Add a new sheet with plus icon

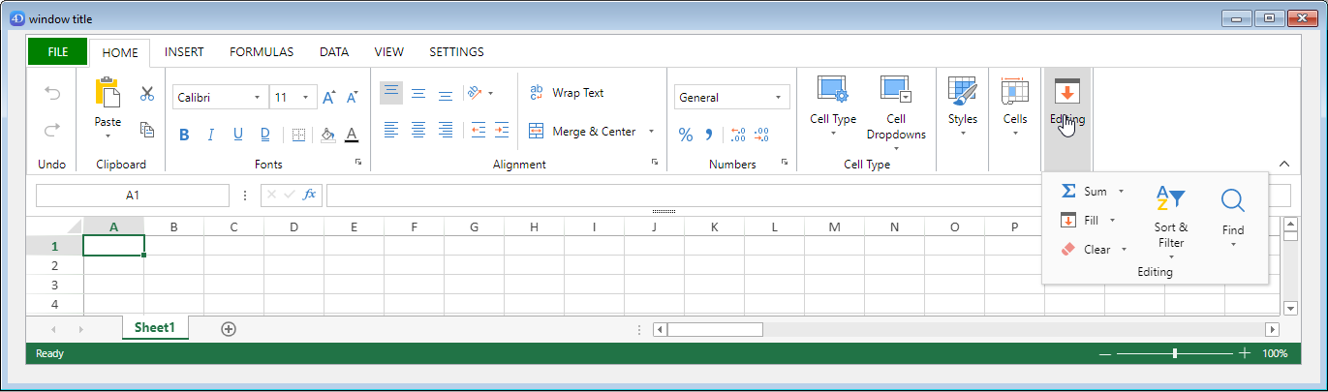[x=229, y=329]
